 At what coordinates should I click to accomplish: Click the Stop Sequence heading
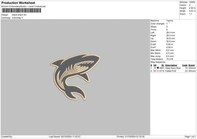point(158,62)
